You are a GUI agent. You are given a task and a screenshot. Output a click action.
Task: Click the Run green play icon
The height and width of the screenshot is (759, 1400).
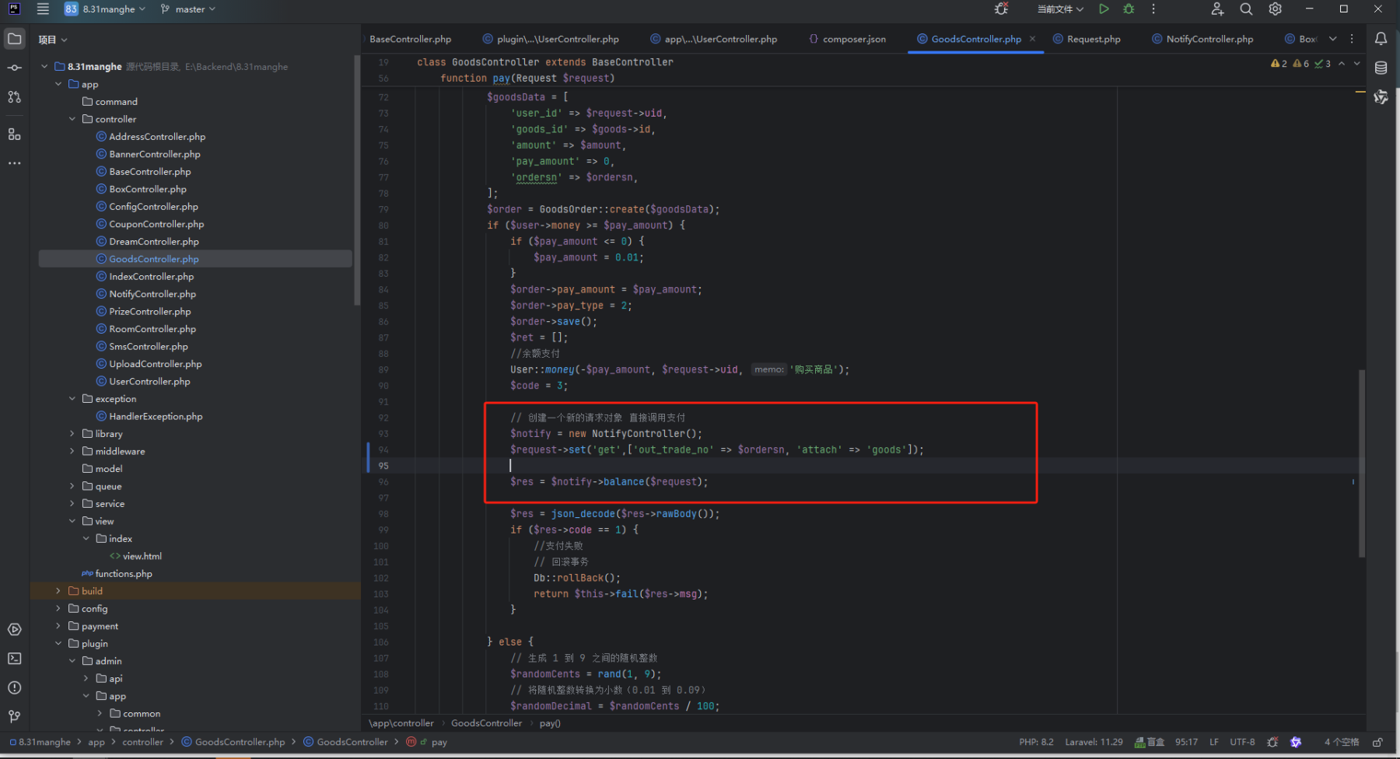tap(1104, 9)
